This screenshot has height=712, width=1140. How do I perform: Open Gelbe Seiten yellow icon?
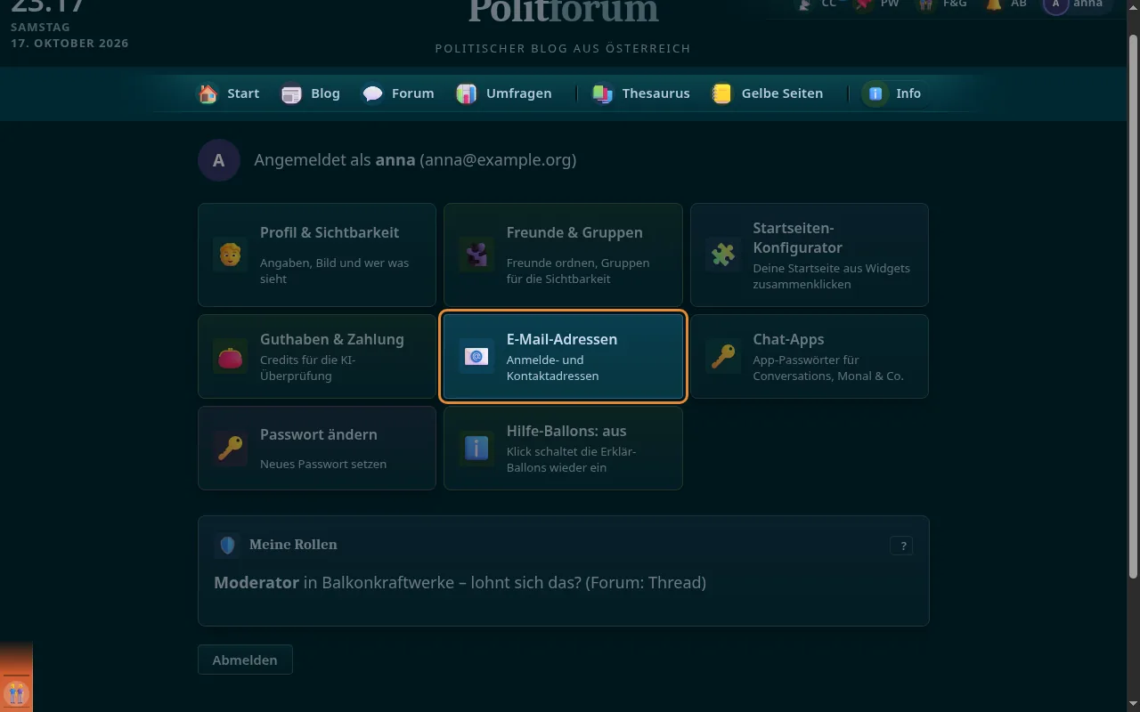pyautogui.click(x=722, y=93)
